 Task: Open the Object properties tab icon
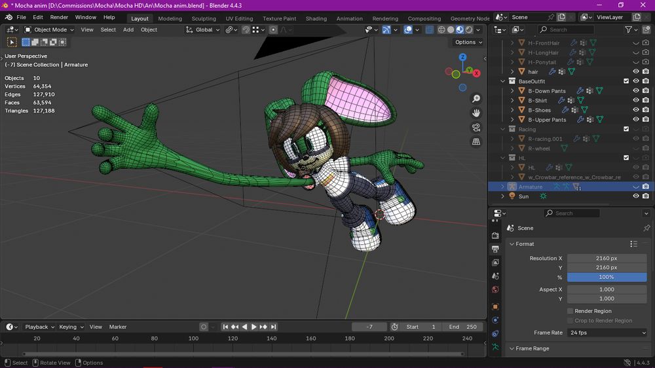[x=495, y=306]
